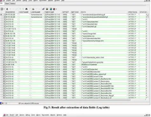Open Documents menu in the lower window
The width and height of the screenshot is (151, 117).
46,115
